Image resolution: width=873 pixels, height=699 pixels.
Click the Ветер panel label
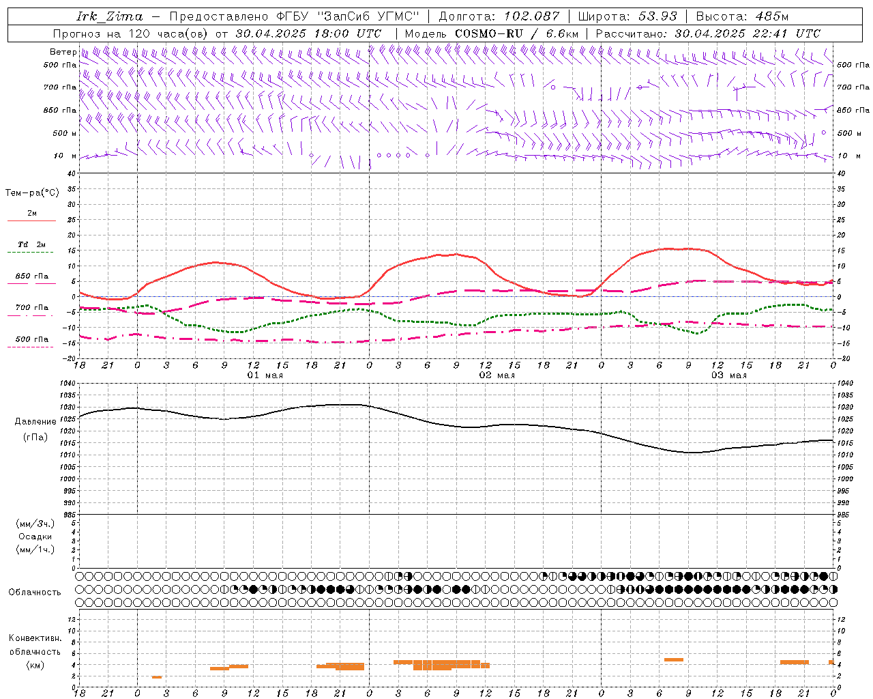coord(63,52)
